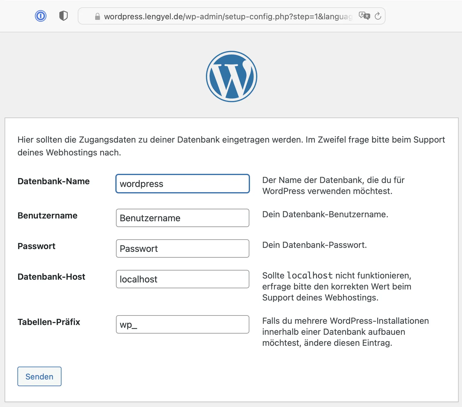Click the Datenbank-Host field containing localhost

pyautogui.click(x=183, y=279)
